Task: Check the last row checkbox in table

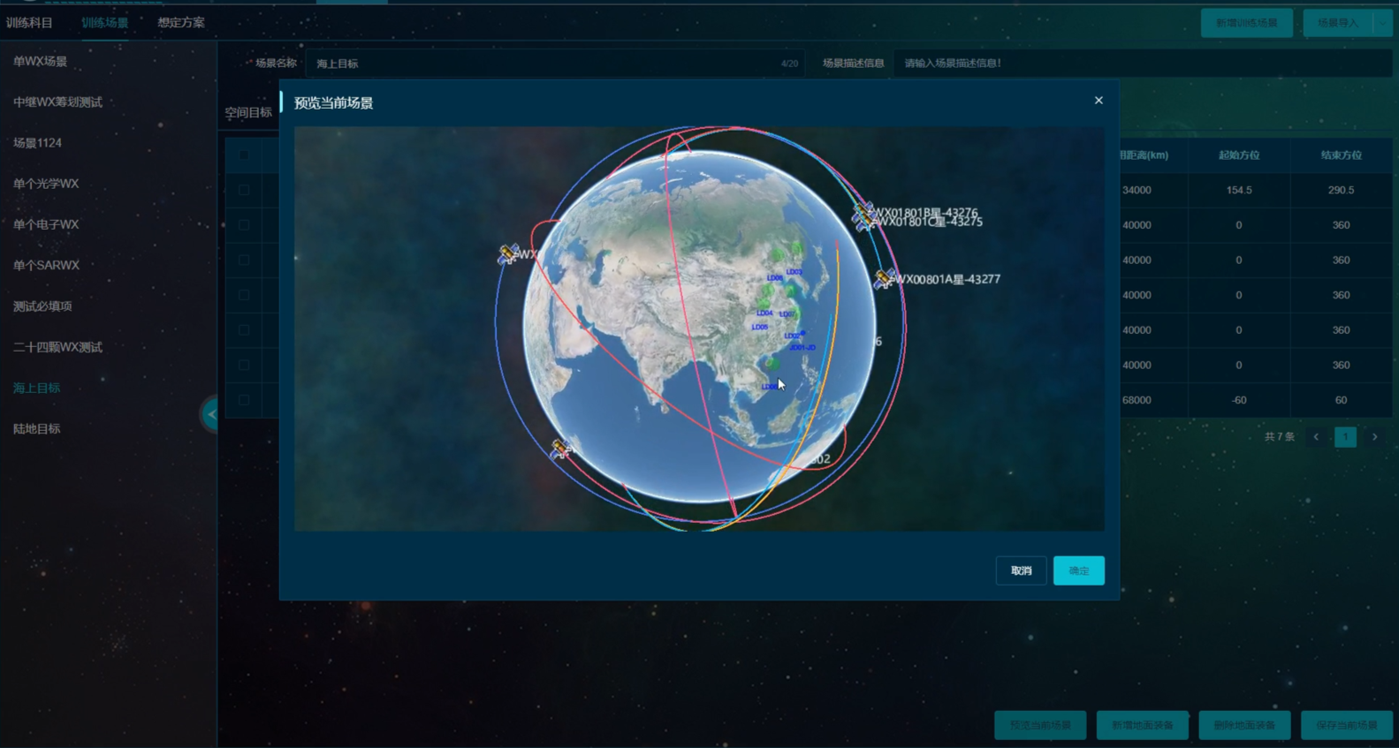Action: [244, 400]
